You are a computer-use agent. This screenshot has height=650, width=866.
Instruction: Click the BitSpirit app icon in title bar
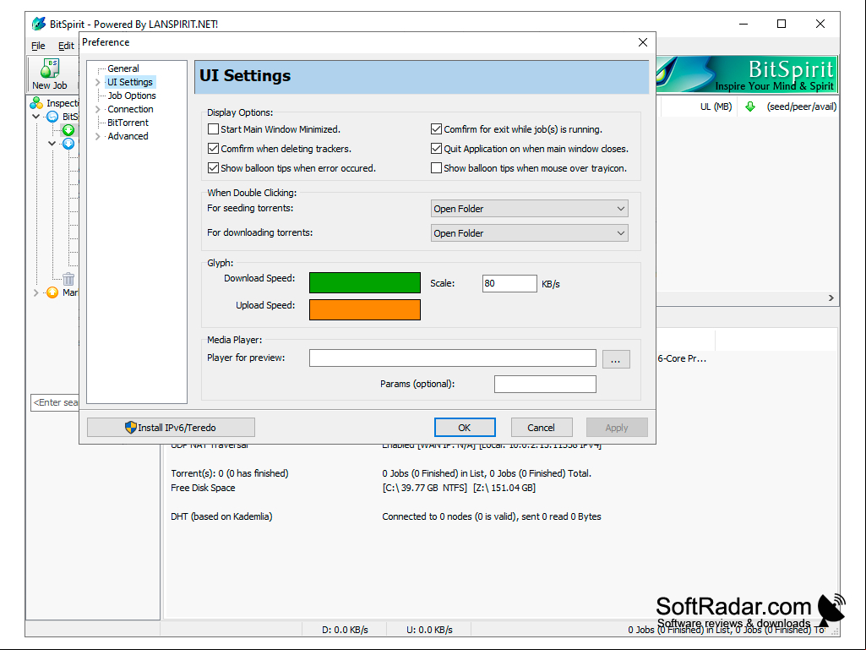point(38,24)
